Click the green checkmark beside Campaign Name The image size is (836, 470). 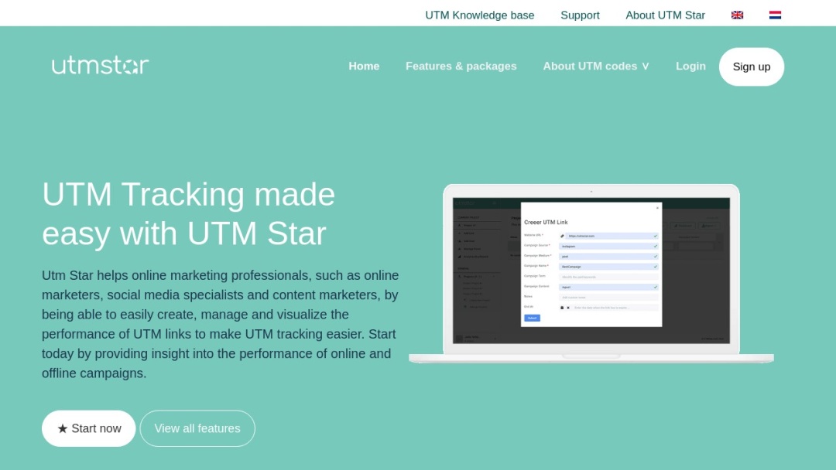(655, 267)
